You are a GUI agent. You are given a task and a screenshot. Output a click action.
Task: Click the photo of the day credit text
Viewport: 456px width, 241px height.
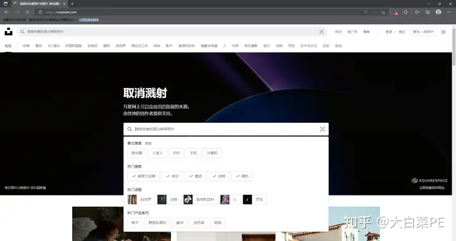pyautogui.click(x=25, y=188)
